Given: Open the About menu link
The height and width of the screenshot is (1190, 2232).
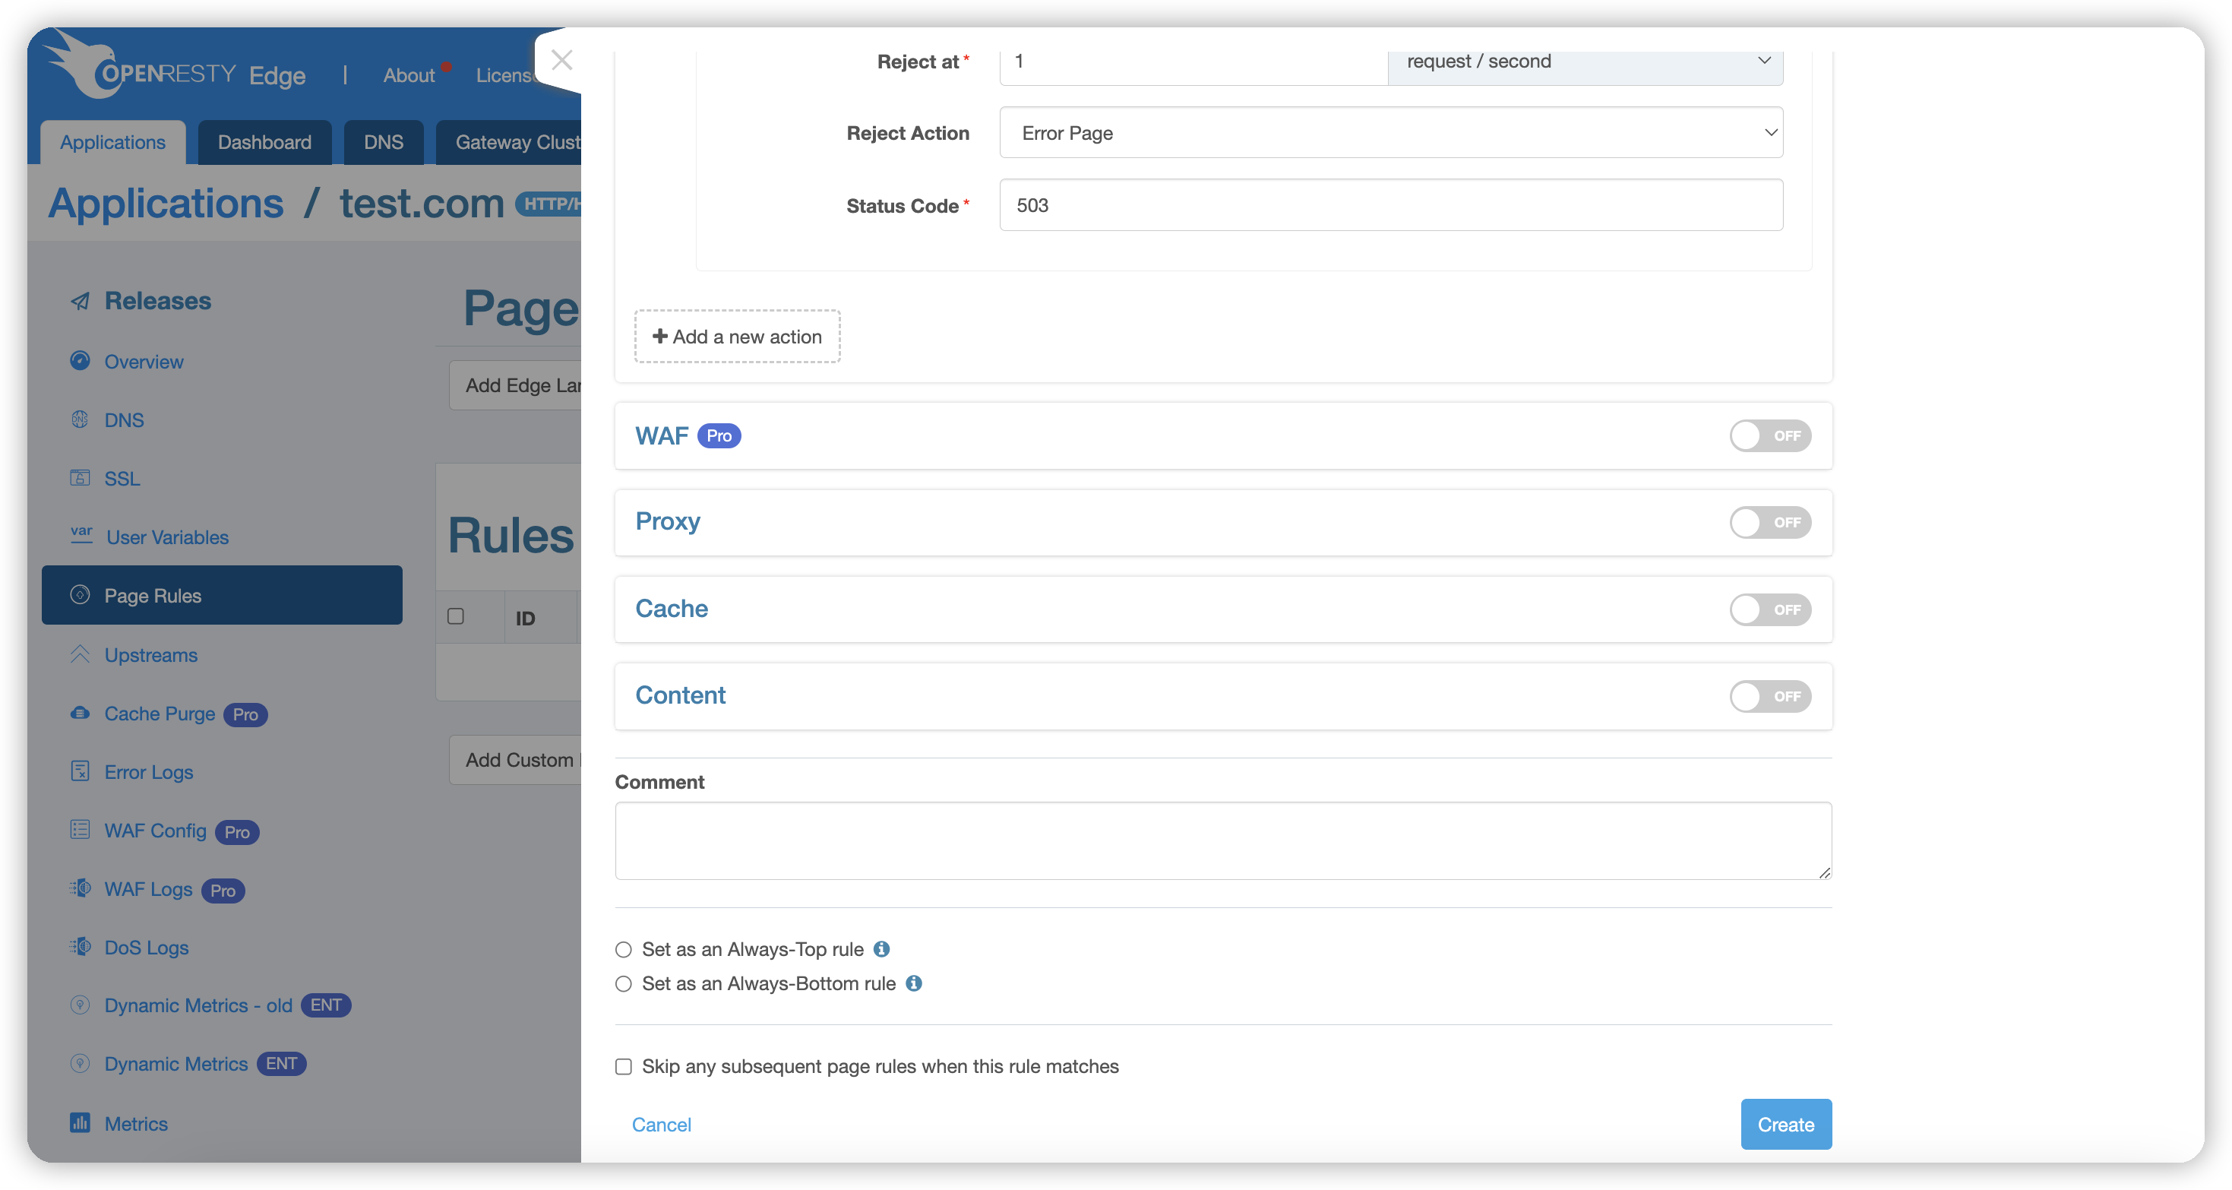Looking at the screenshot, I should coord(409,75).
